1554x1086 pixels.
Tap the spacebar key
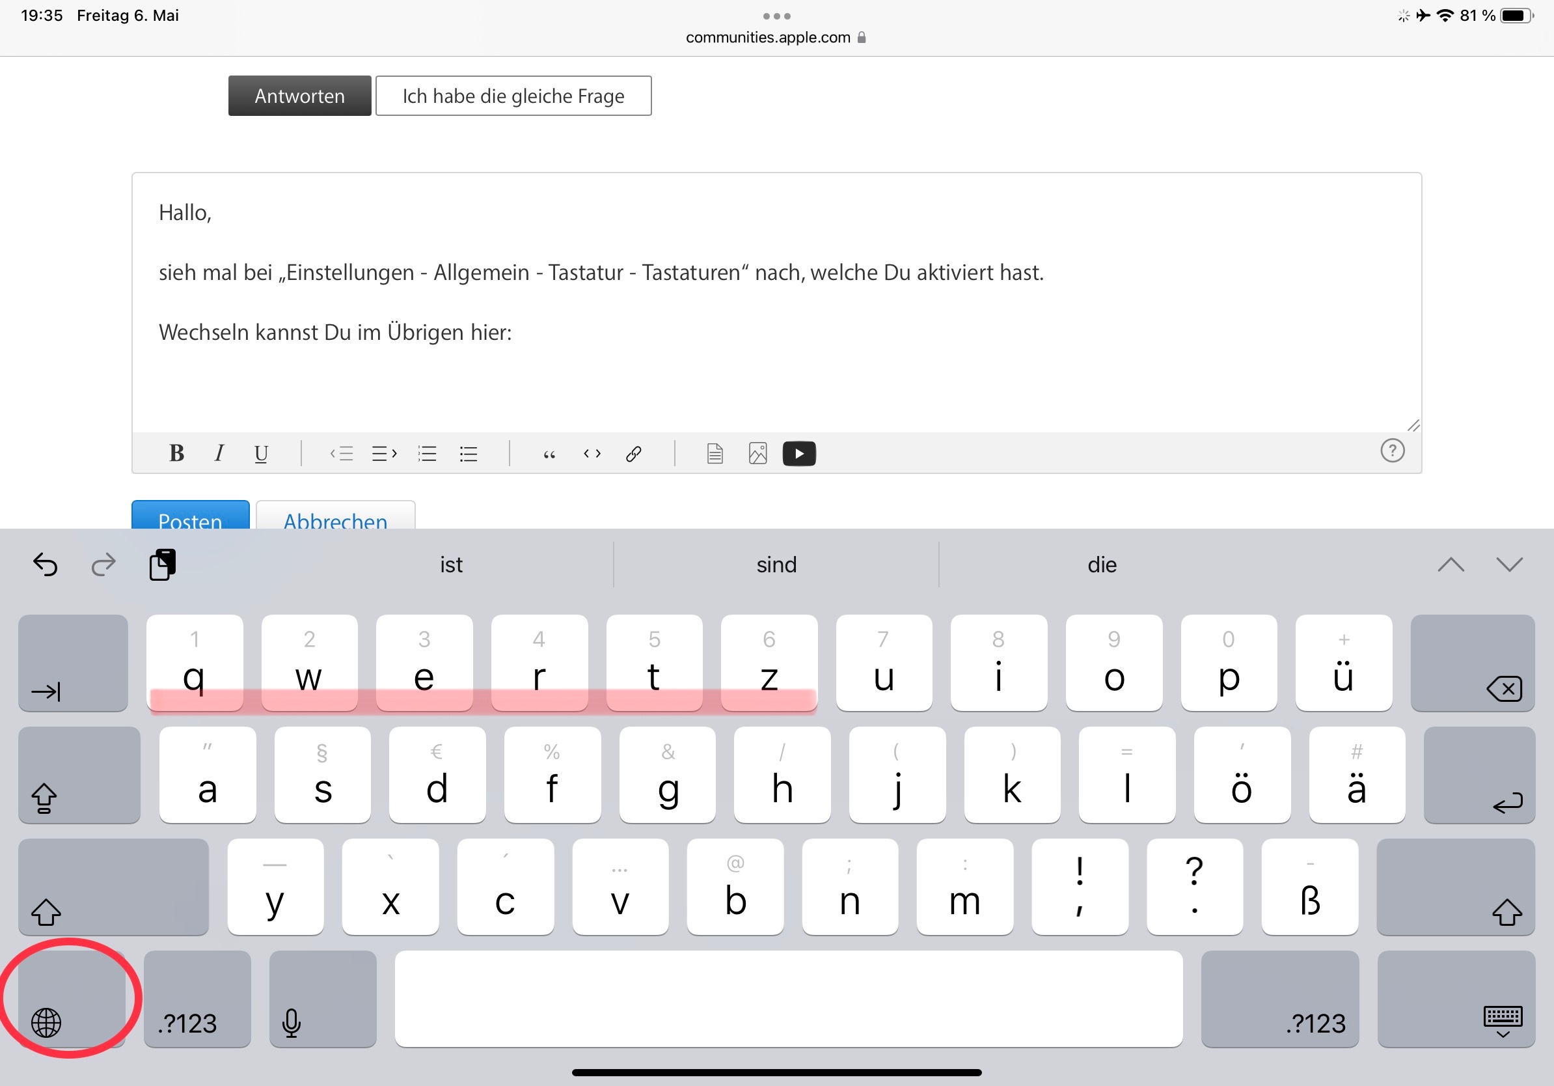tap(789, 999)
